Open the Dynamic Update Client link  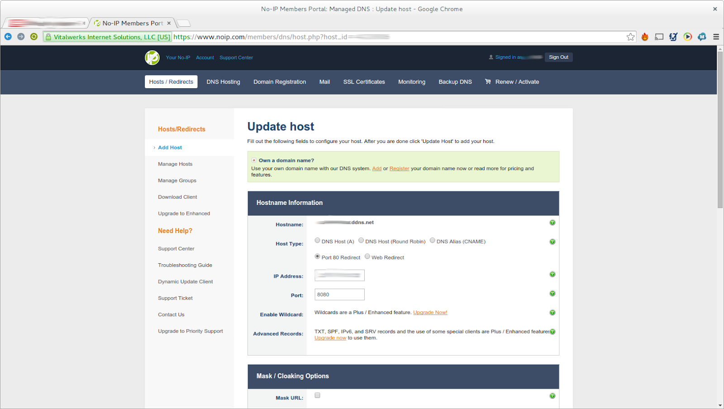[x=186, y=282]
